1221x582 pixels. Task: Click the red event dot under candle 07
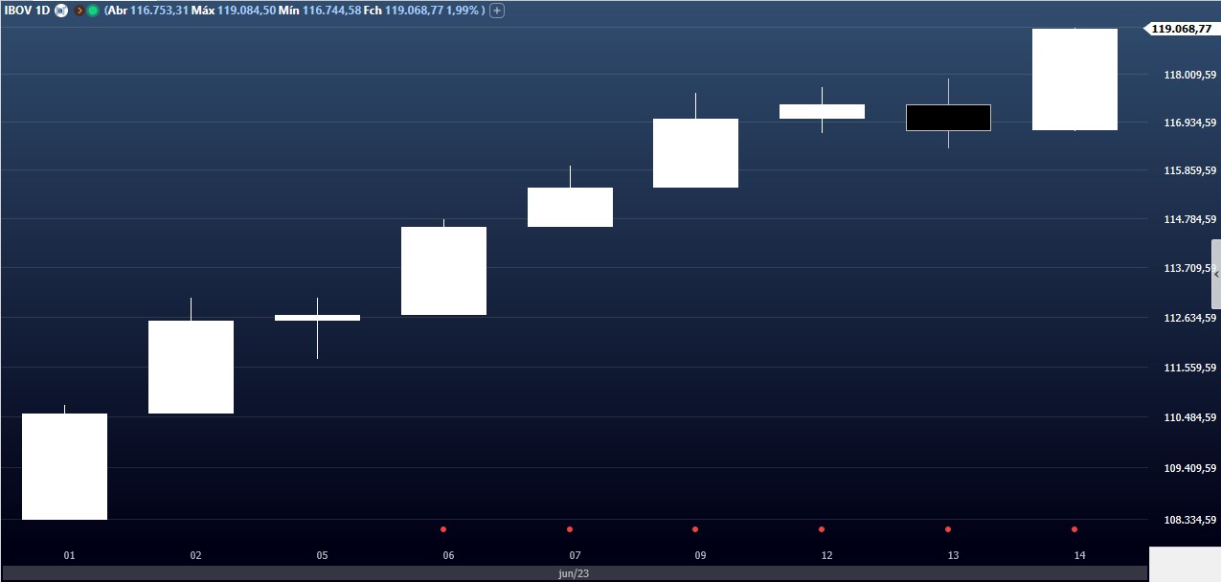tap(570, 529)
